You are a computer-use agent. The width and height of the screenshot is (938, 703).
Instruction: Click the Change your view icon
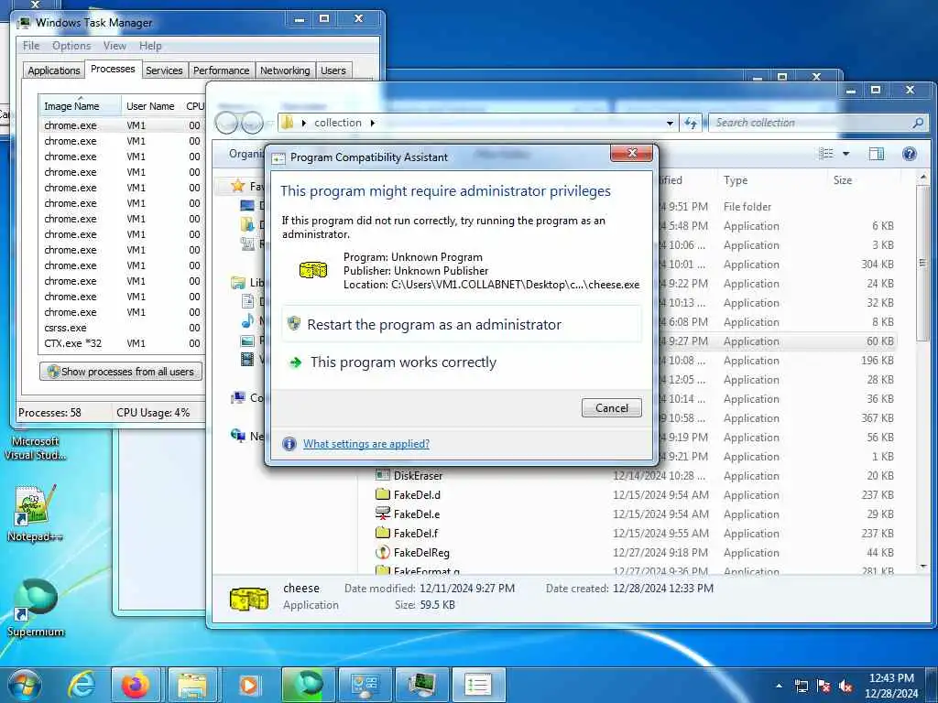pos(826,154)
